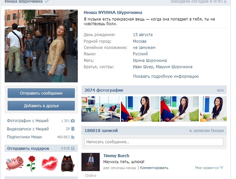Click video icon next to 28 count
Screen dimensions: 236x179
(73, 129)
